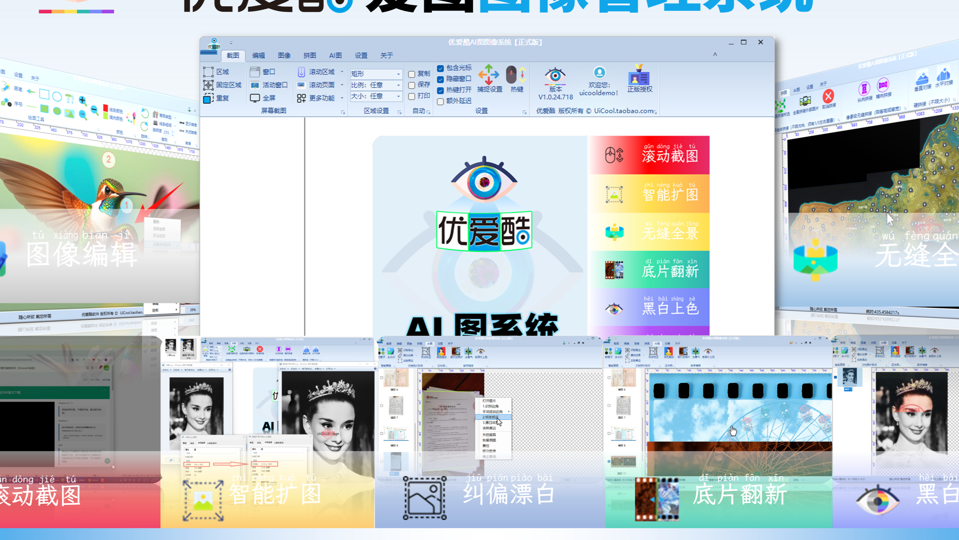The height and width of the screenshot is (540, 959).
Task: Switch to the 关于 tab
Action: click(x=386, y=56)
